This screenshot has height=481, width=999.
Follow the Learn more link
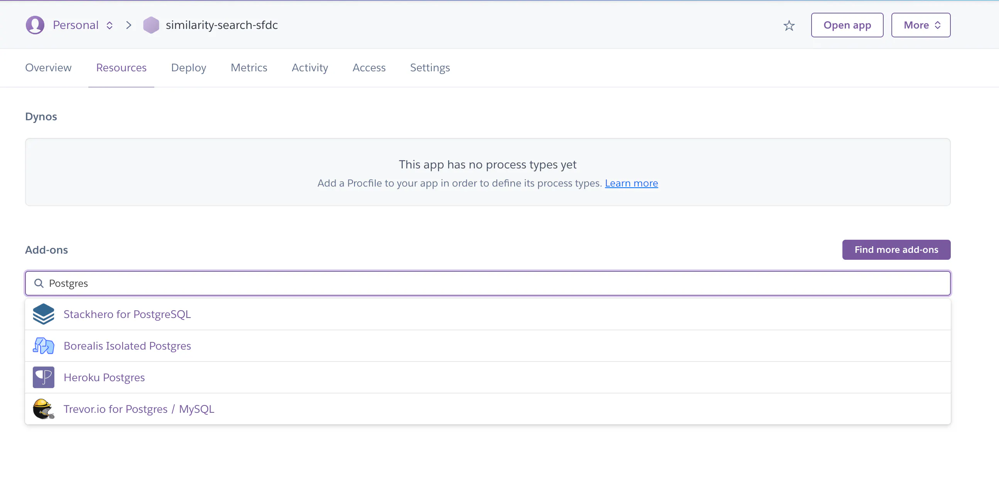point(631,183)
